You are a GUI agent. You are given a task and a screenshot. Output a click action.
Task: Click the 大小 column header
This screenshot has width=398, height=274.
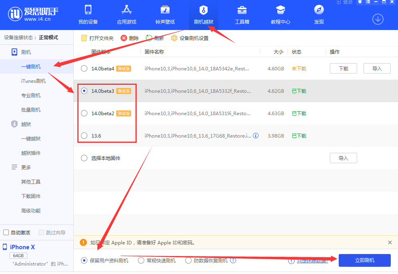pos(278,52)
